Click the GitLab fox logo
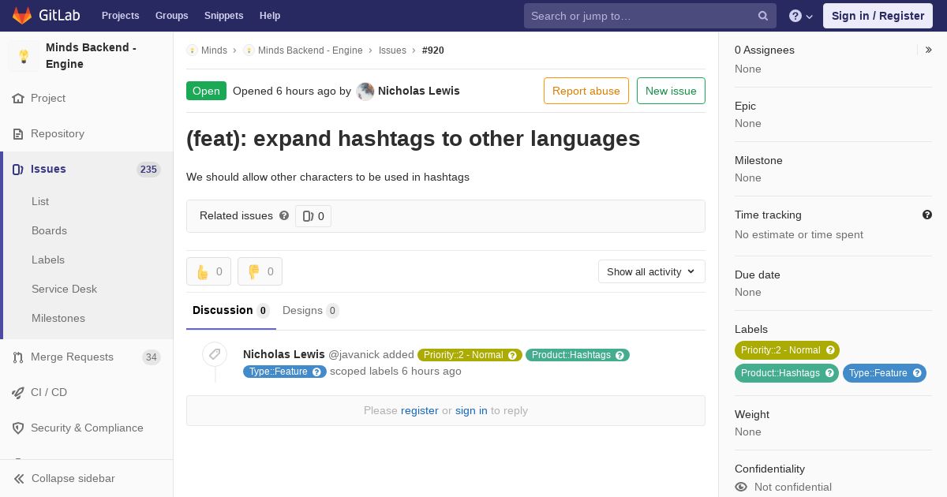 click(22, 16)
